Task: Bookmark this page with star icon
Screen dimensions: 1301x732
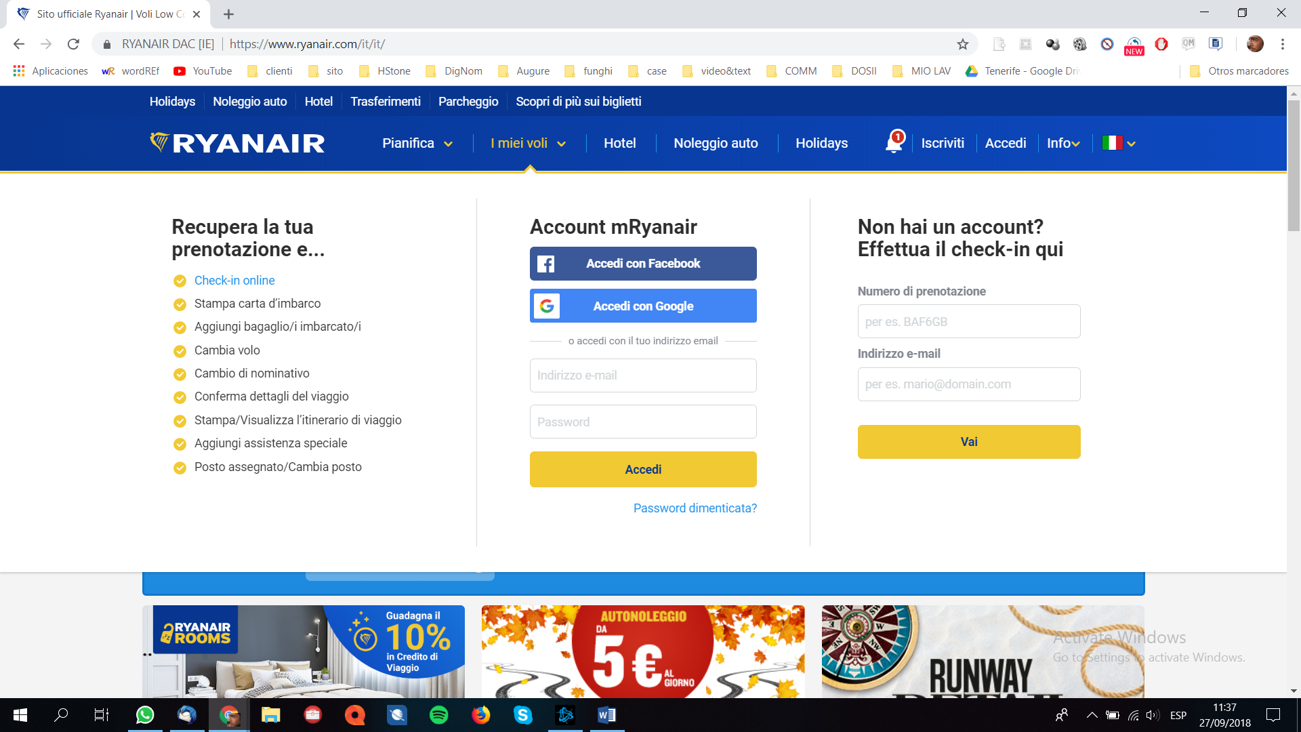Action: (963, 44)
